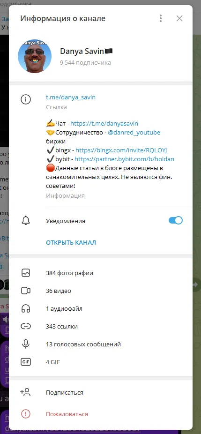The width and height of the screenshot is (201, 434).
Task: Click the info circle icon
Action: click(x=26, y=99)
